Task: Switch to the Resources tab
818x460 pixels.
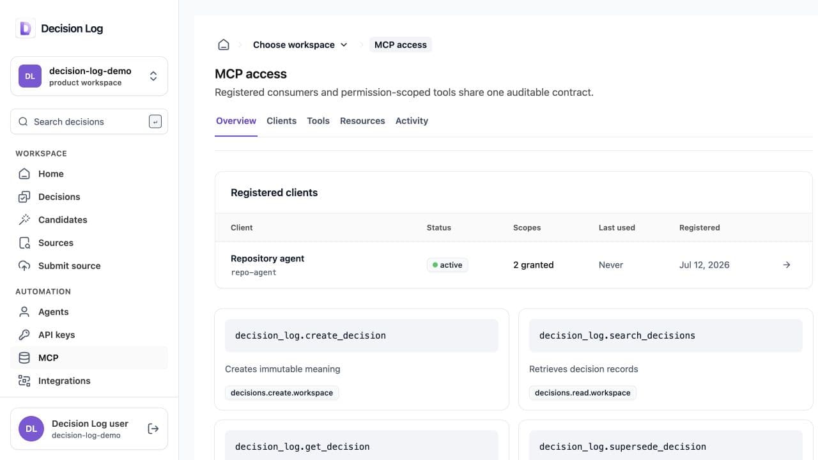Action: click(362, 121)
